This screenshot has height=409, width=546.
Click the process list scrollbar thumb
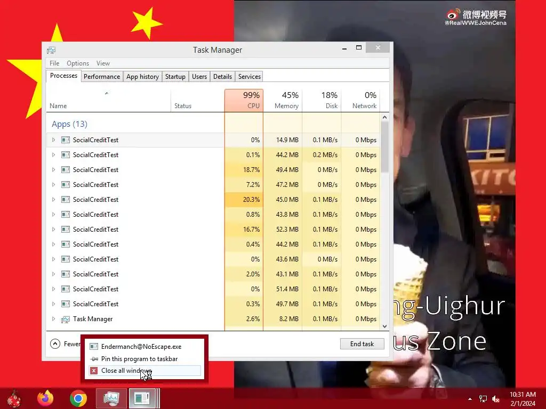coord(385,147)
